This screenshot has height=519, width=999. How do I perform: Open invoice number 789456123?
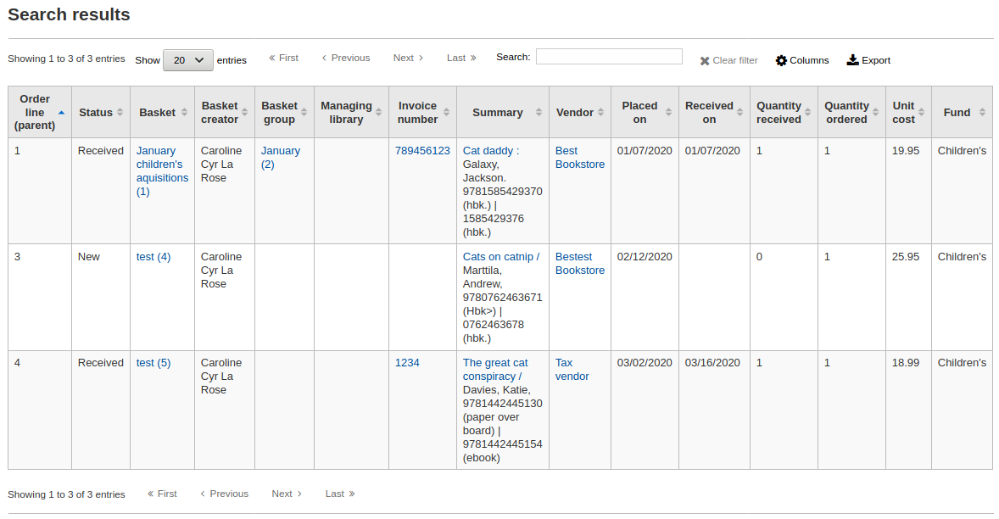tap(421, 150)
